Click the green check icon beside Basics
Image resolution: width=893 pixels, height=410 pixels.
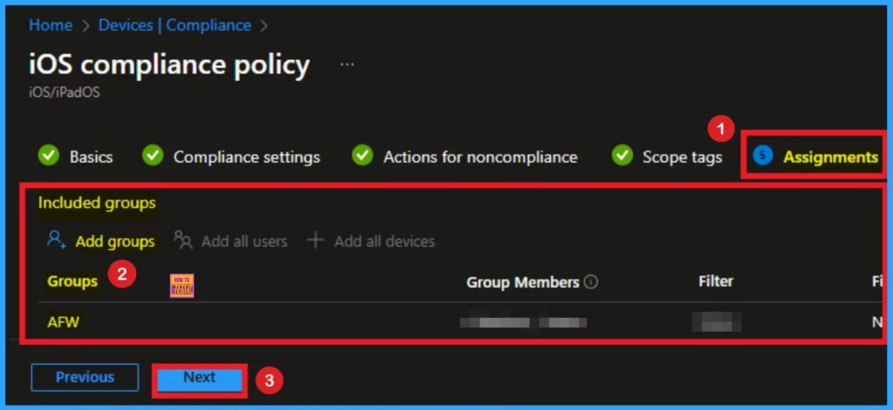pos(49,155)
